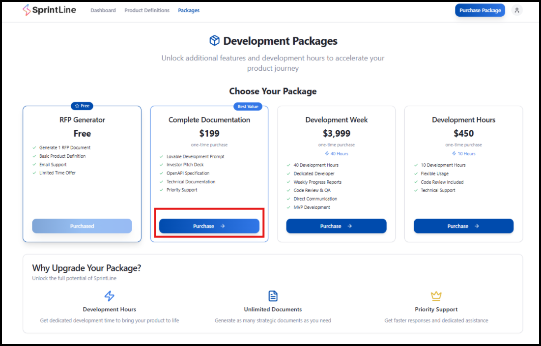Click the Development Week card title
The width and height of the screenshot is (541, 346).
click(x=337, y=120)
